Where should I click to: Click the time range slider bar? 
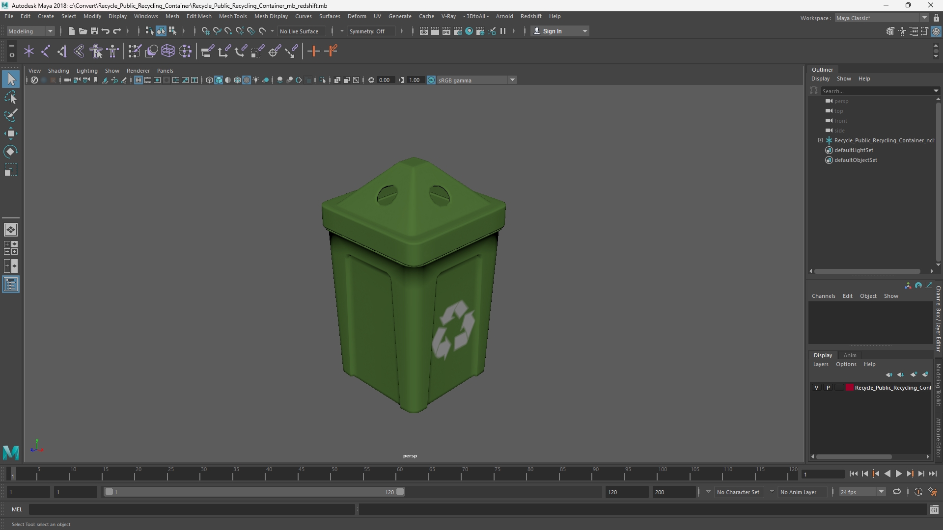point(254,492)
